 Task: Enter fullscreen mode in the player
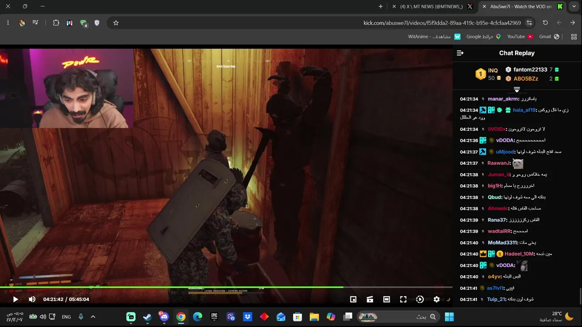(x=403, y=299)
